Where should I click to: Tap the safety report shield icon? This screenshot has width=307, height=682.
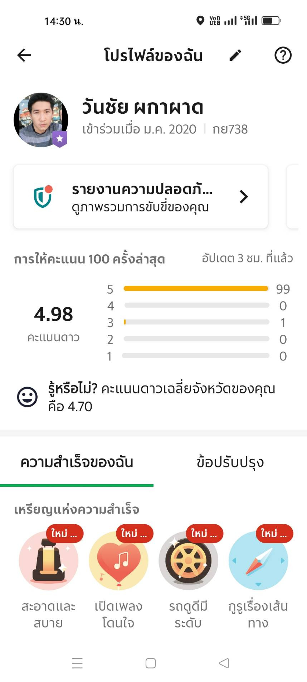43,197
